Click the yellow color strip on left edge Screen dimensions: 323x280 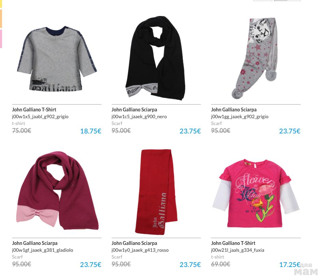pos(1,4)
